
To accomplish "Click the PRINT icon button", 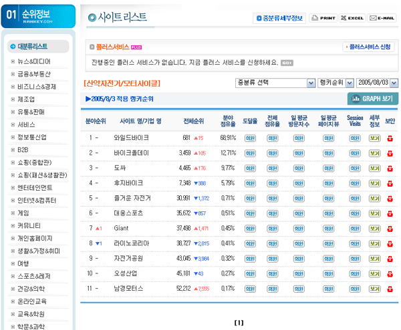I will pyautogui.click(x=323, y=18).
